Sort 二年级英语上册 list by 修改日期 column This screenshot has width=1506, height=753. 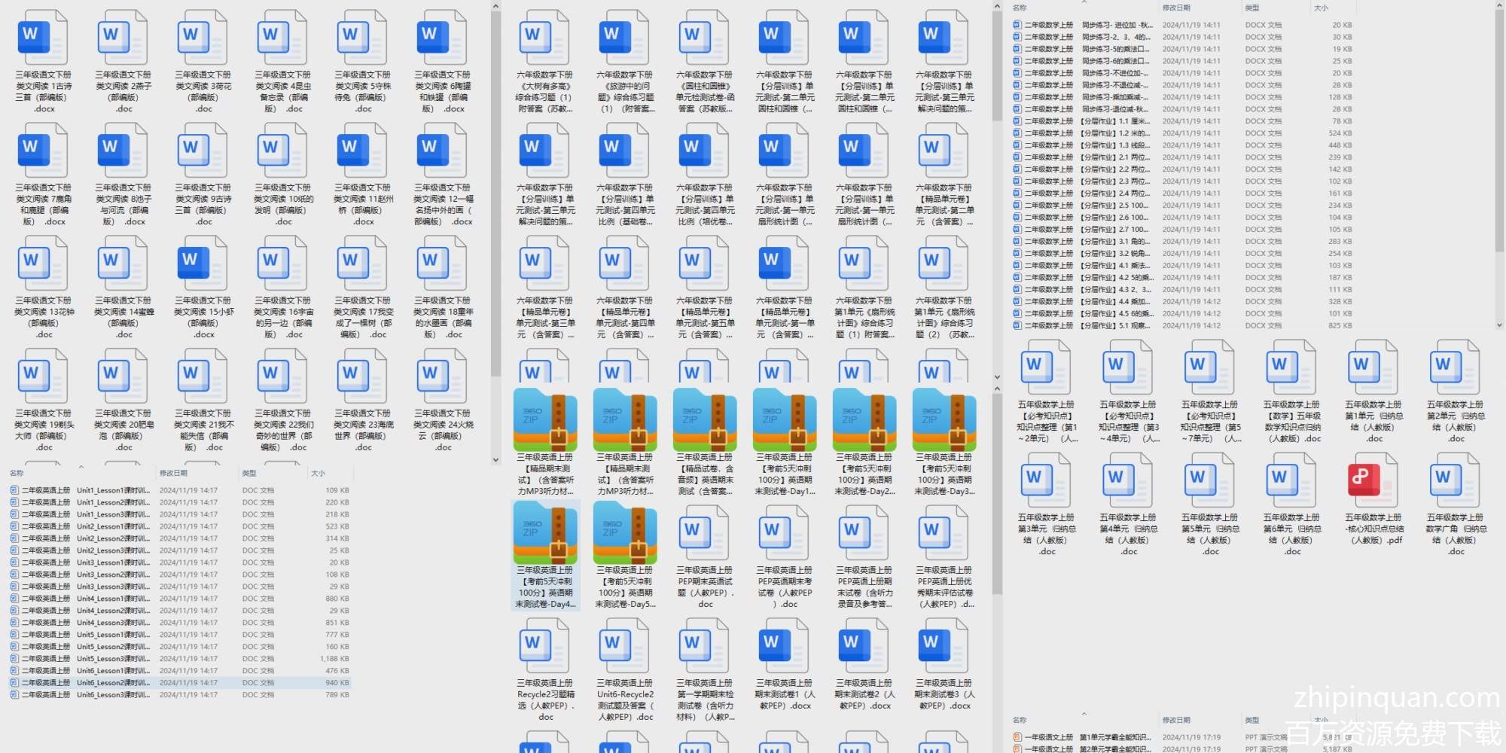point(173,473)
